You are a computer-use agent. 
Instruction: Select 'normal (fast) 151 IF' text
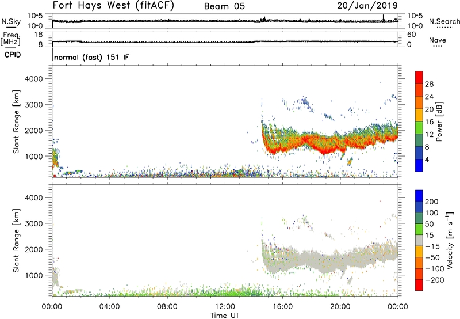(x=91, y=57)
